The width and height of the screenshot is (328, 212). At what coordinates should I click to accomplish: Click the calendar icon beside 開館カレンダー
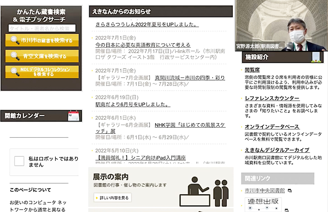[x=74, y=116]
